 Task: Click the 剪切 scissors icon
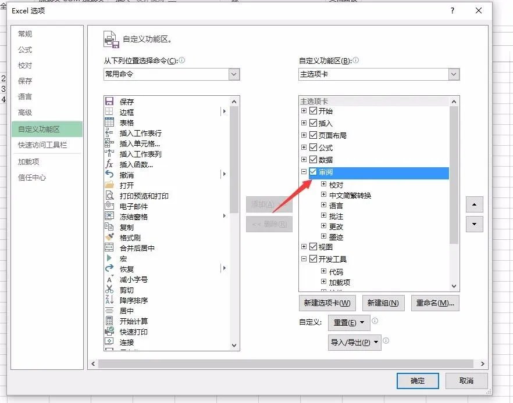pyautogui.click(x=111, y=290)
